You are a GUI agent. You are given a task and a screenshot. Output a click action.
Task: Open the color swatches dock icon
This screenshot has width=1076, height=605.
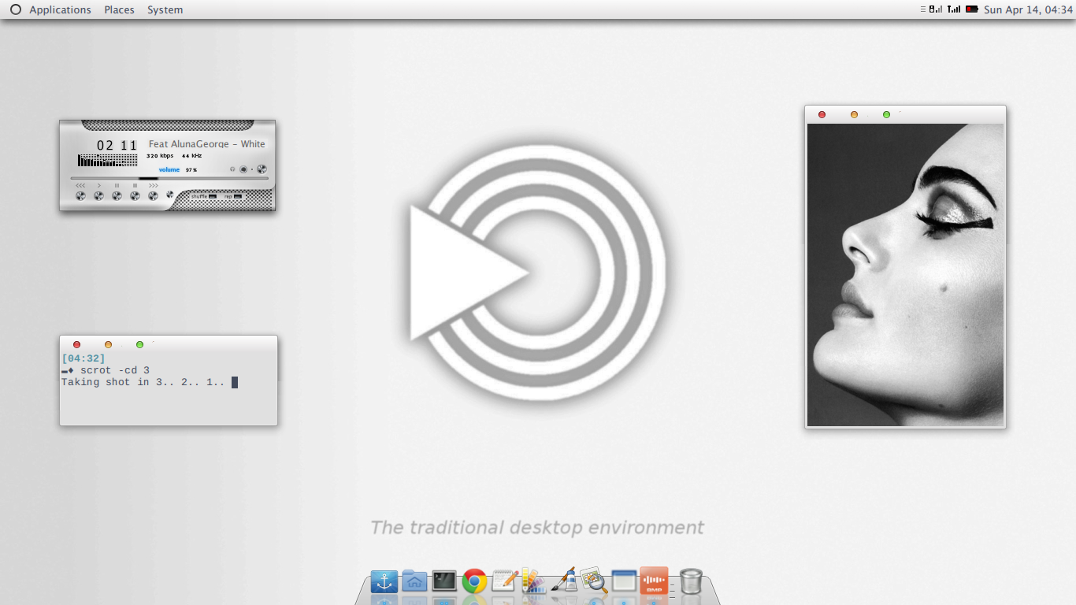[x=533, y=581]
